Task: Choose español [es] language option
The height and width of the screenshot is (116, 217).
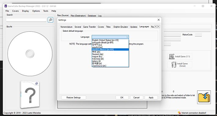Action: [110, 47]
